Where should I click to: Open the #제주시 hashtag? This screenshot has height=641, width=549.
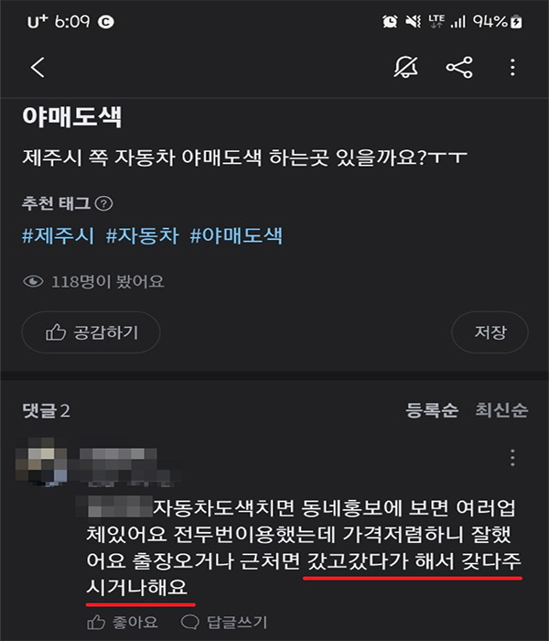coord(58,236)
